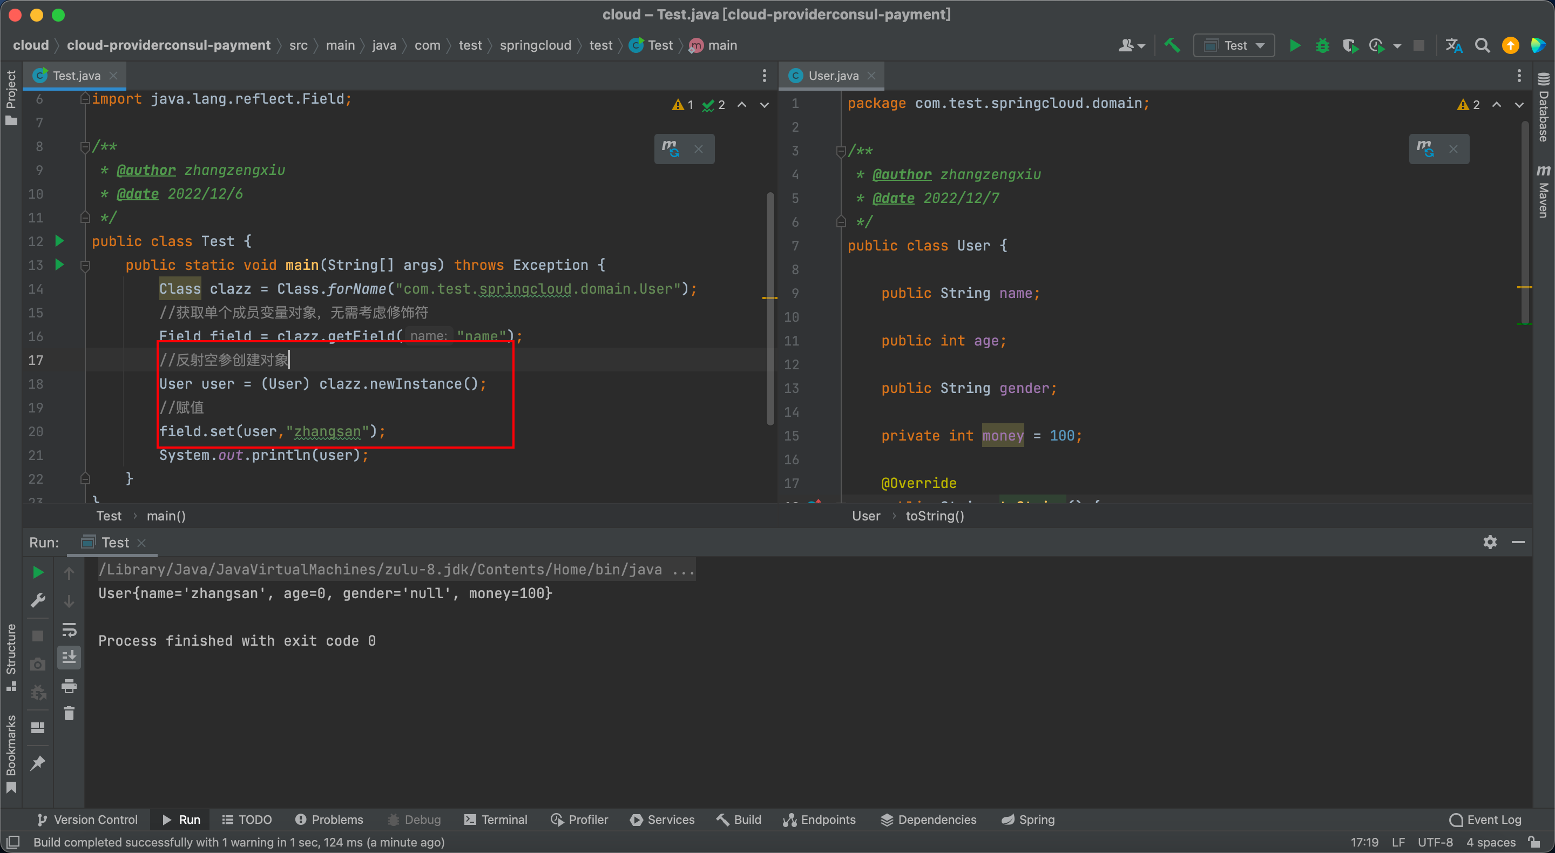
Task: Close the Test.java tab
Action: click(x=113, y=76)
